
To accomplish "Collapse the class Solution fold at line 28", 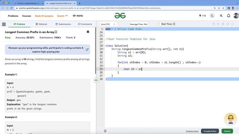I will pyautogui.click(x=104, y=45).
